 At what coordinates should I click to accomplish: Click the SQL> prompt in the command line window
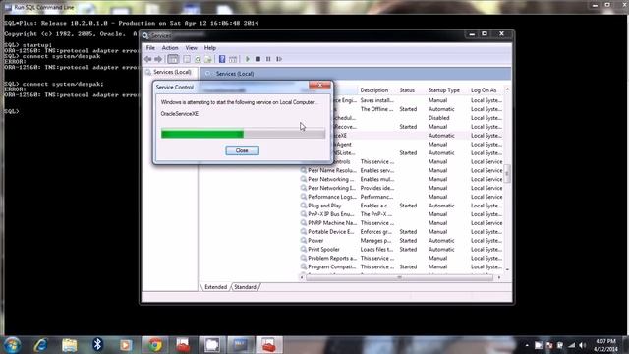point(12,111)
